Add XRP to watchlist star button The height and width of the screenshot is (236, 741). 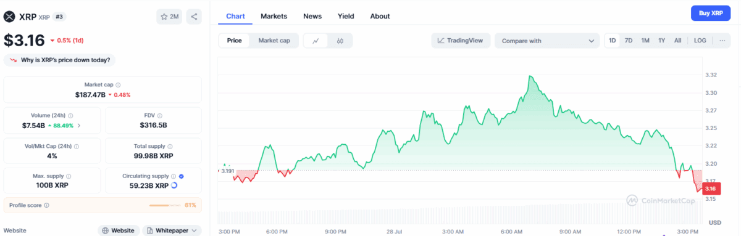[x=169, y=17]
